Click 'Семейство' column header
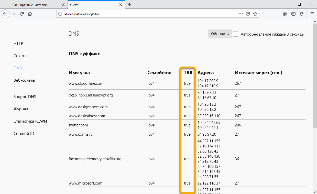317x194 pixels. tap(159, 73)
